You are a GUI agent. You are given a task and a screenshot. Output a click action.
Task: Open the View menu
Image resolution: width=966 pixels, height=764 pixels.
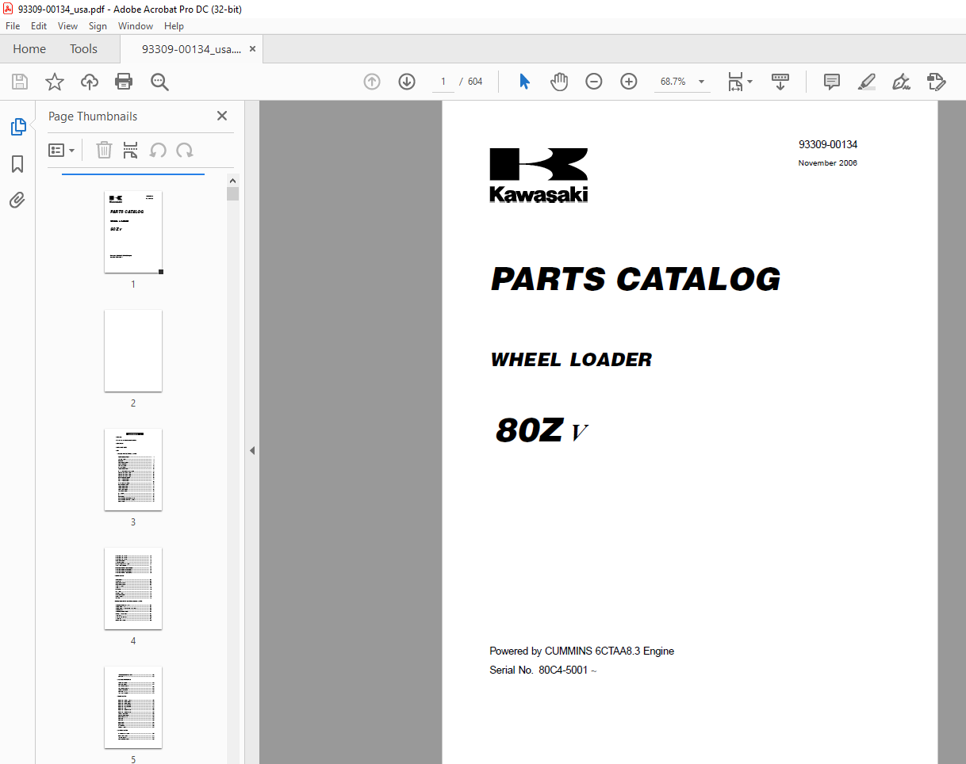point(68,26)
